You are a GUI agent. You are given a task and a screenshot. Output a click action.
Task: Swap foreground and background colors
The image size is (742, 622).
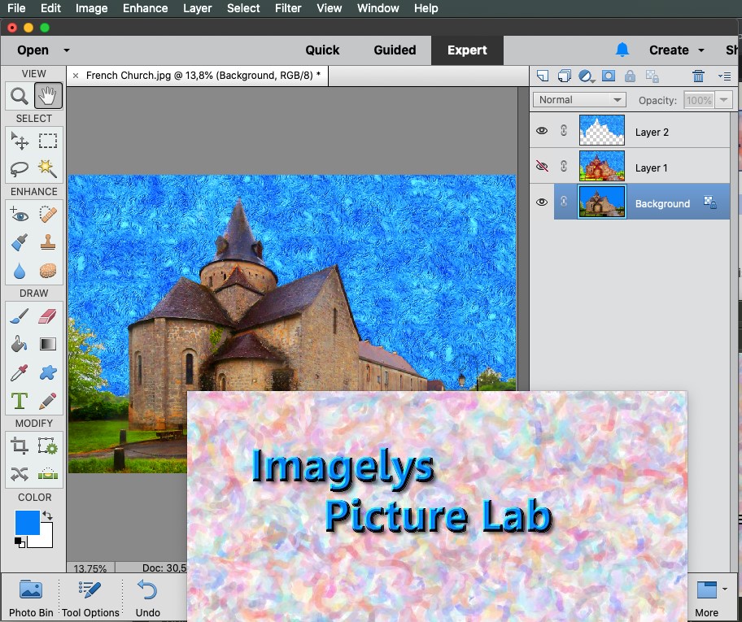click(x=47, y=515)
